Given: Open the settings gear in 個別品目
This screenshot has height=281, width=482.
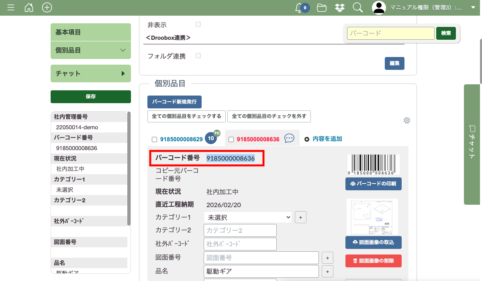Looking at the screenshot, I should click(406, 120).
